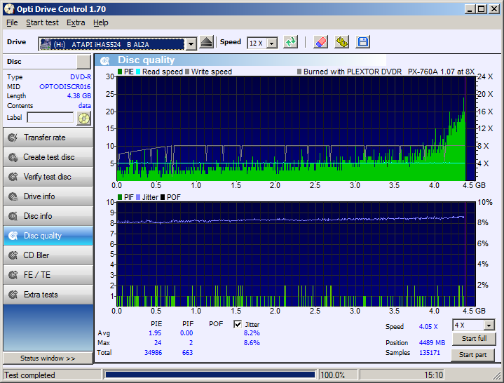Click the Contents value data

85,106
